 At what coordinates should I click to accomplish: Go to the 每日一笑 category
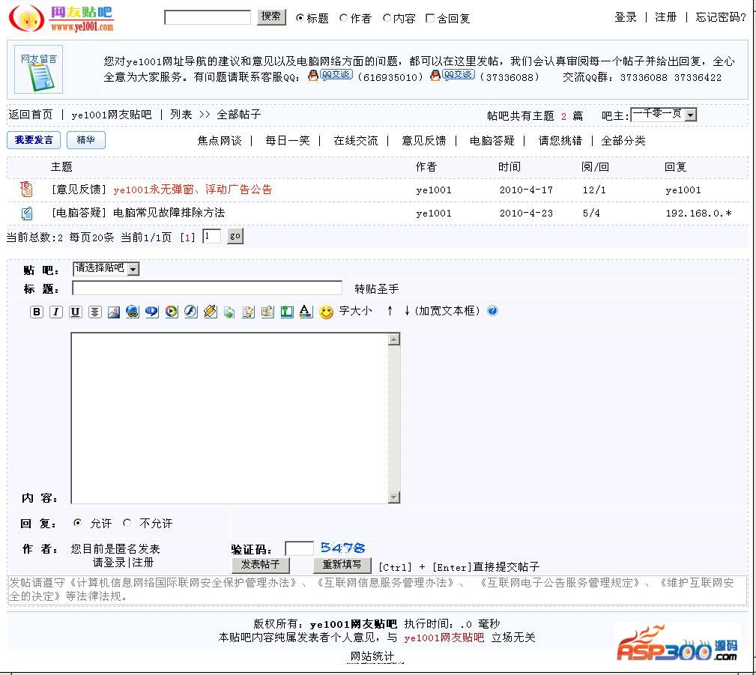(x=287, y=140)
